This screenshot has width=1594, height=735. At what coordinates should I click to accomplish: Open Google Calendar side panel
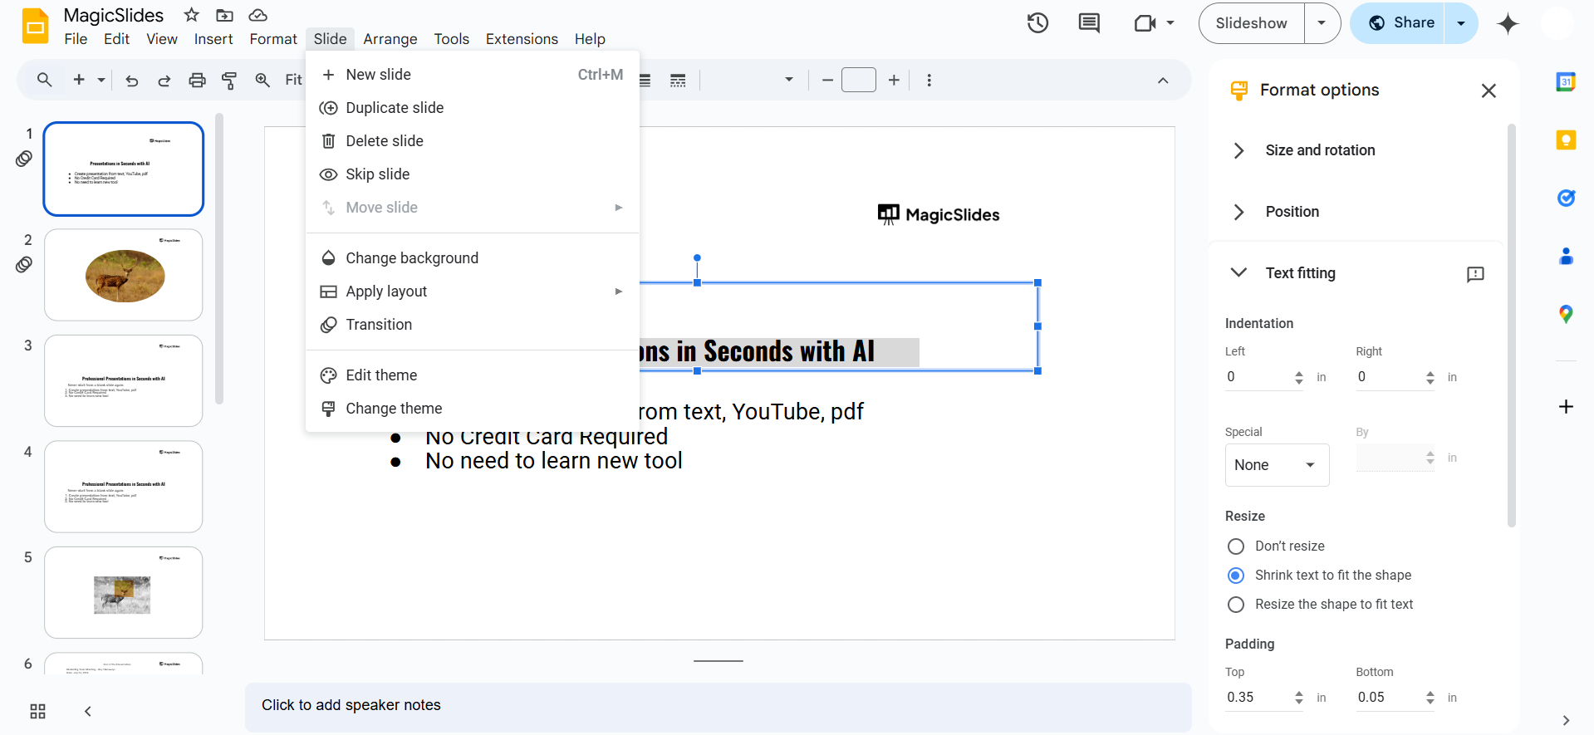(1566, 81)
